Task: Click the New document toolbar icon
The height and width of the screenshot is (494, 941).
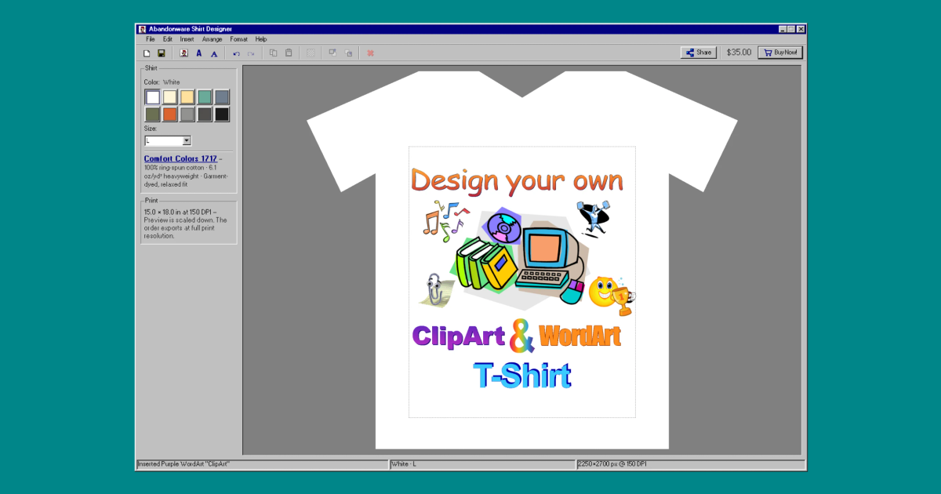Action: pyautogui.click(x=147, y=53)
